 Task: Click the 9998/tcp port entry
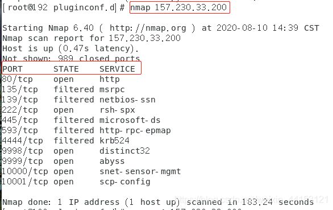coord(22,151)
